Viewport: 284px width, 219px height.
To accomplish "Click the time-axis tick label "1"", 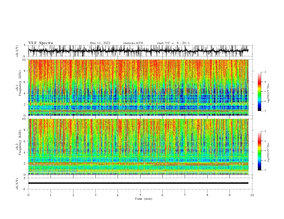I will tap(51, 195).
